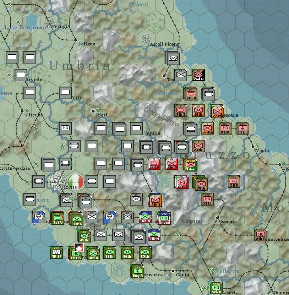The height and width of the screenshot is (295, 289).
Task: Open the II PO corps HQ counter
Action: click(x=181, y=182)
